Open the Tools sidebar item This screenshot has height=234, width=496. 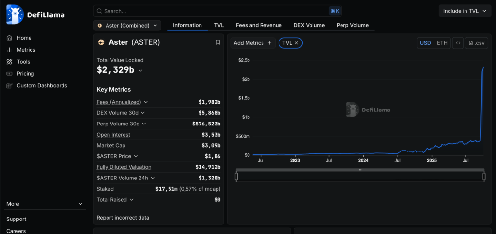point(23,62)
